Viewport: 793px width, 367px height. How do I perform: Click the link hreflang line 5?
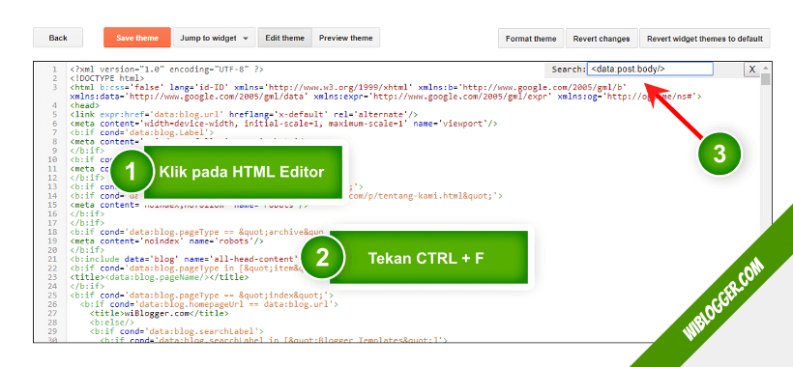(x=244, y=115)
